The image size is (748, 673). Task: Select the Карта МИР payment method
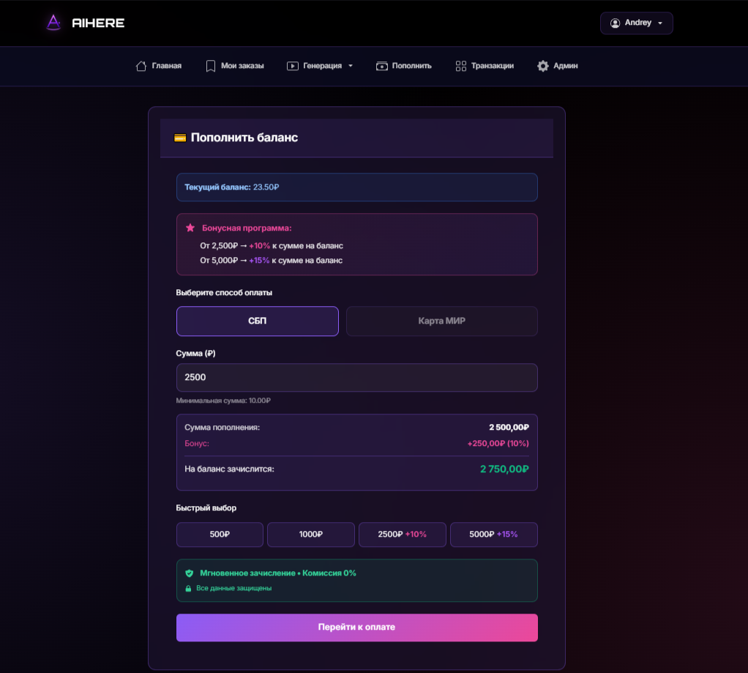click(442, 321)
